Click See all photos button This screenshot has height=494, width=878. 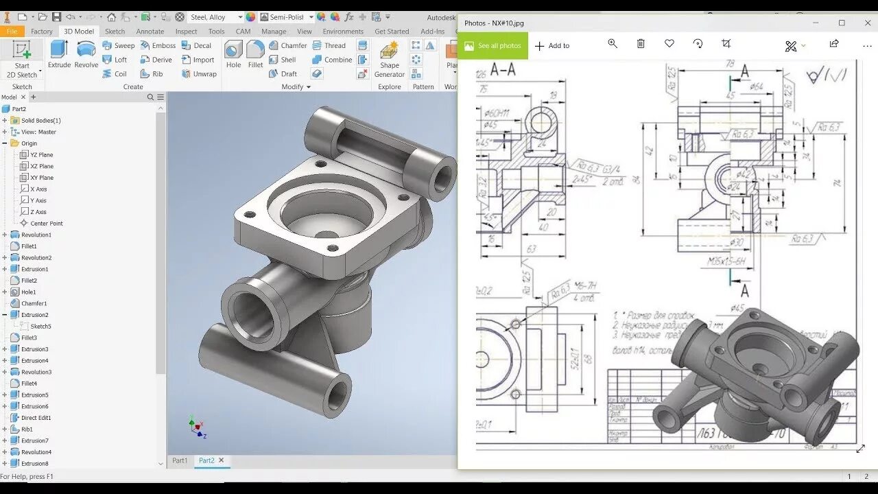tap(493, 46)
